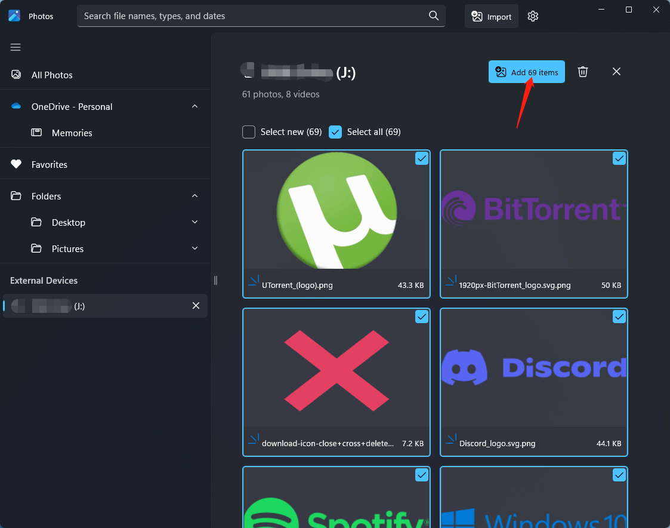The image size is (670, 528).
Task: Click the Pictures folder icon
Action: (36, 248)
